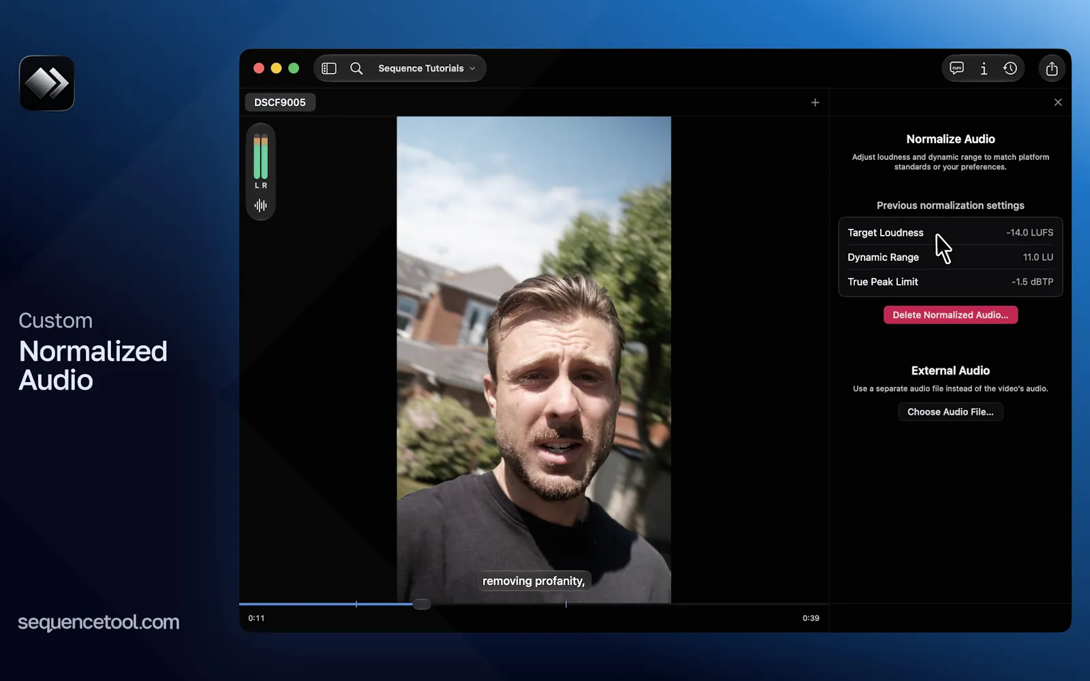Click the 0:39 duration label
Viewport: 1090px width, 681px height.
[811, 618]
